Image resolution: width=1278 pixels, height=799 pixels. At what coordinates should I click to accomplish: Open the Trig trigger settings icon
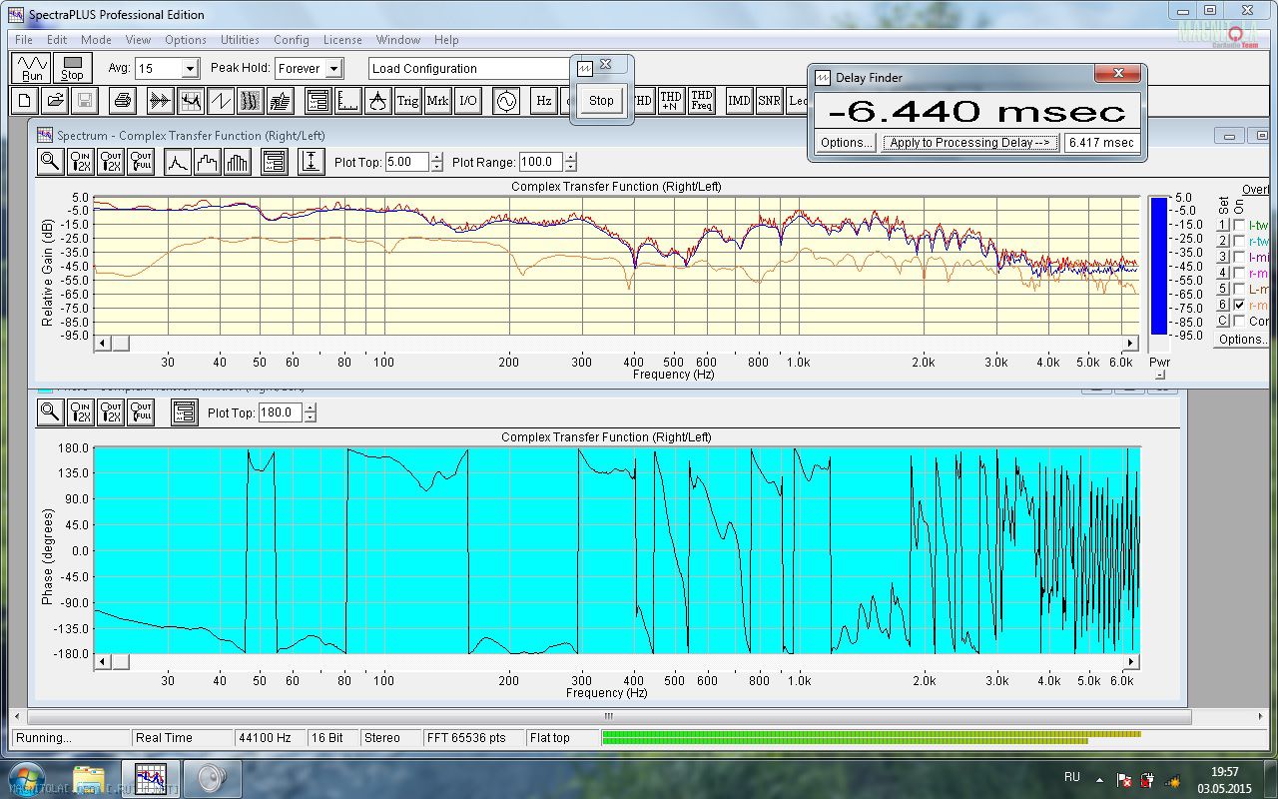tap(407, 101)
